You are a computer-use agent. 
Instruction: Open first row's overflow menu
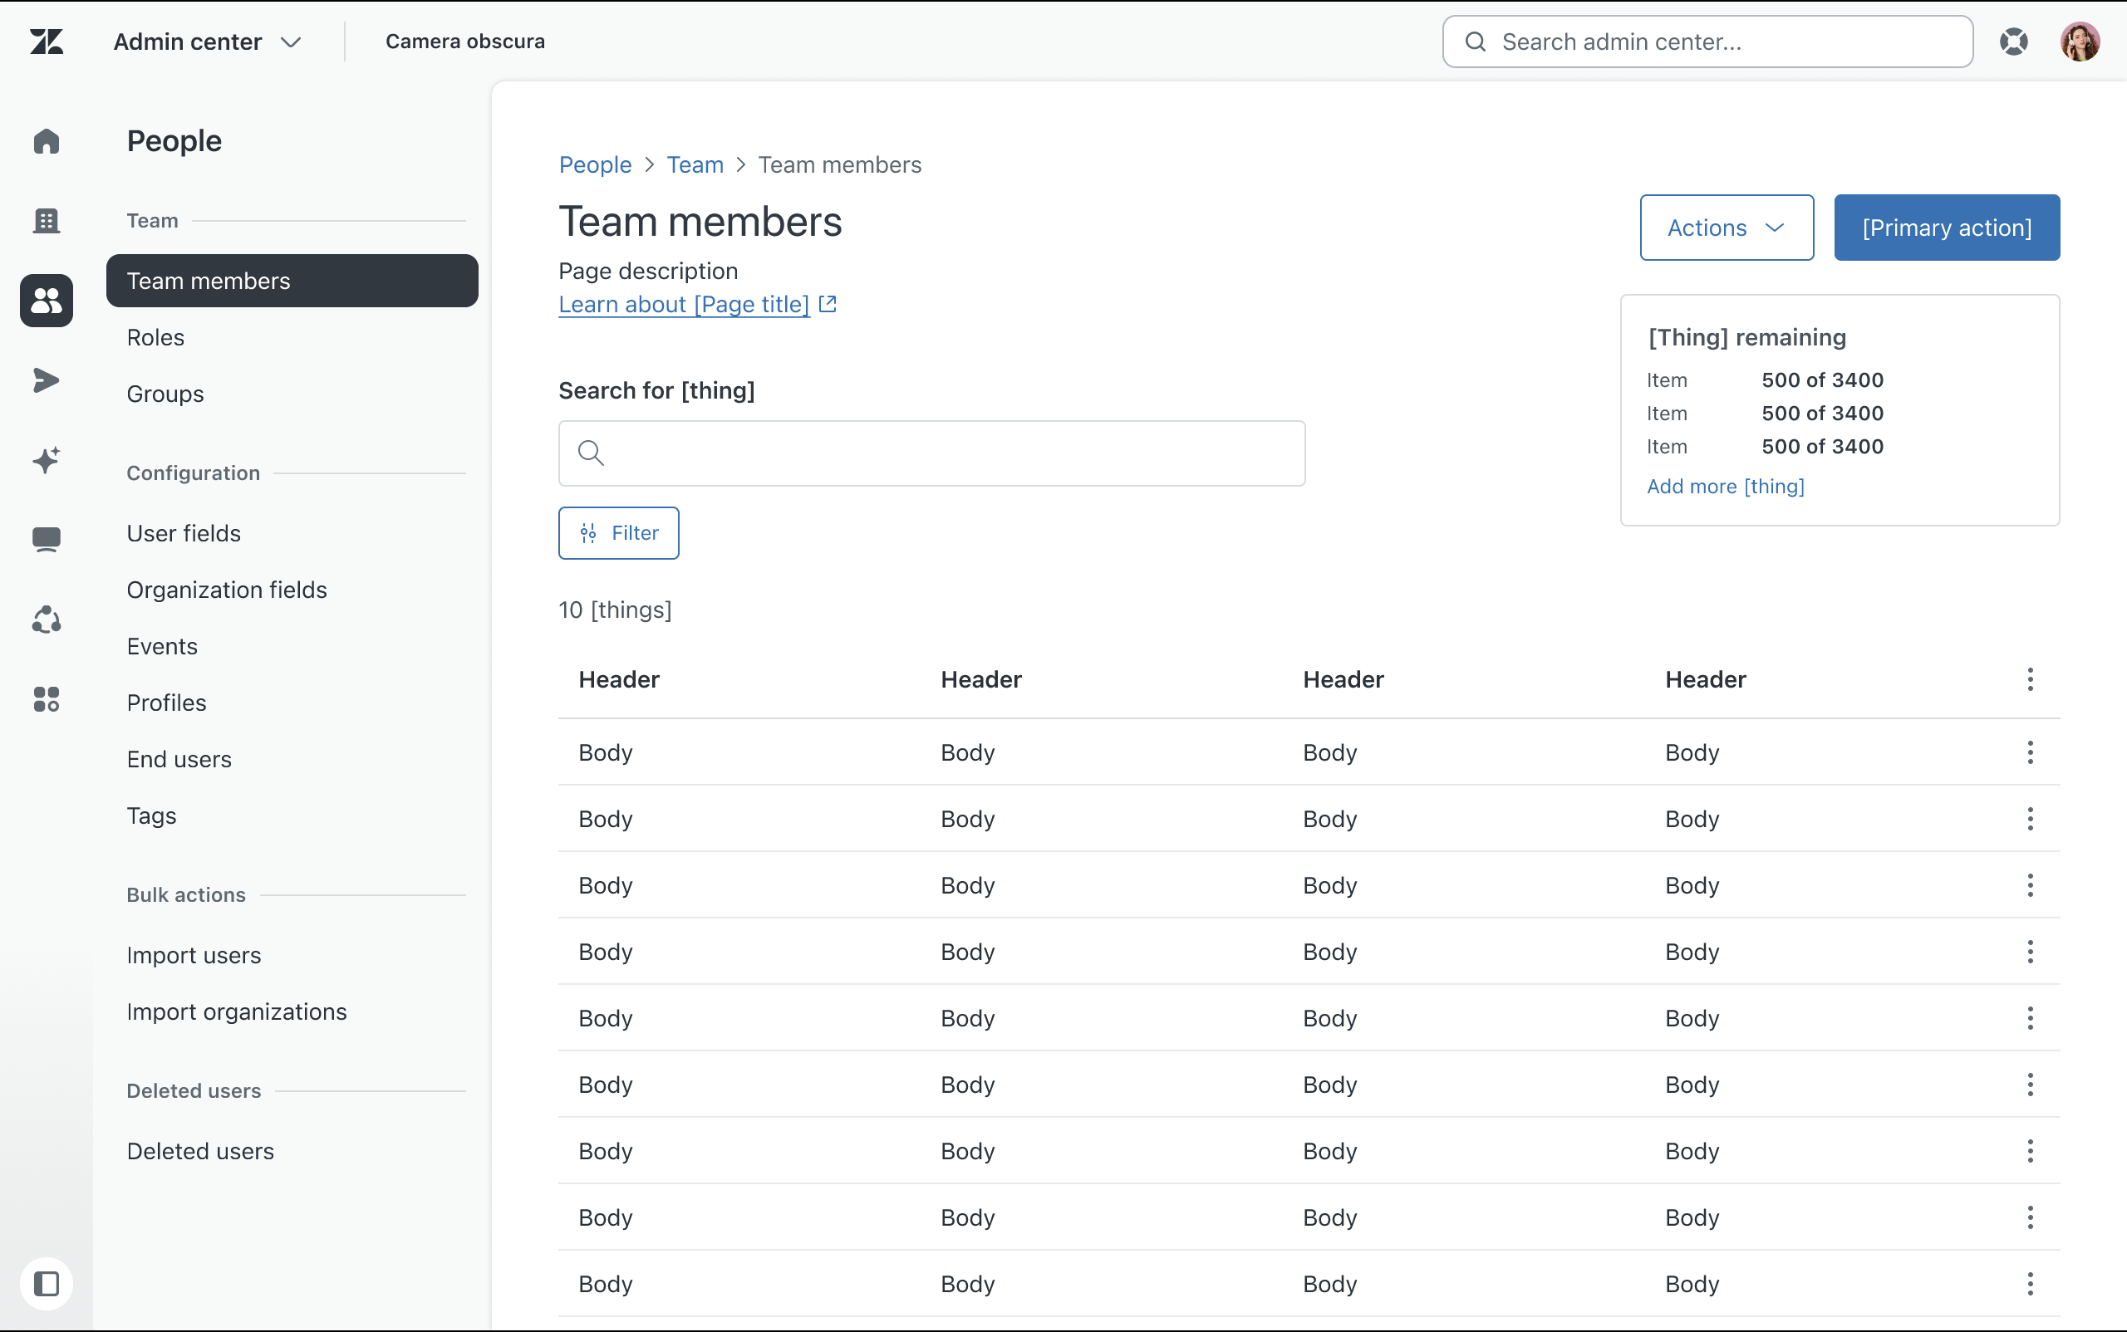pyautogui.click(x=2030, y=752)
